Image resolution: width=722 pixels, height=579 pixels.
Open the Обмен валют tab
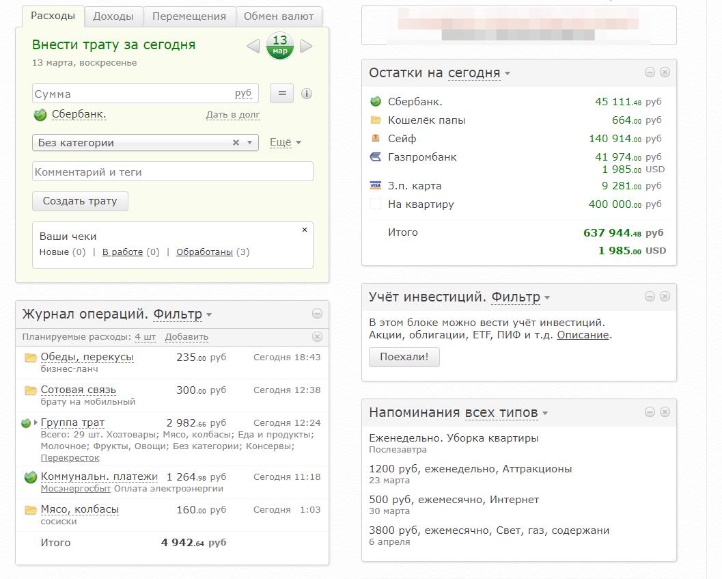click(279, 16)
